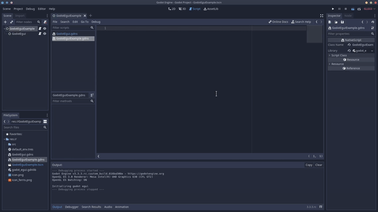Switch to 2D workspace

pyautogui.click(x=172, y=9)
